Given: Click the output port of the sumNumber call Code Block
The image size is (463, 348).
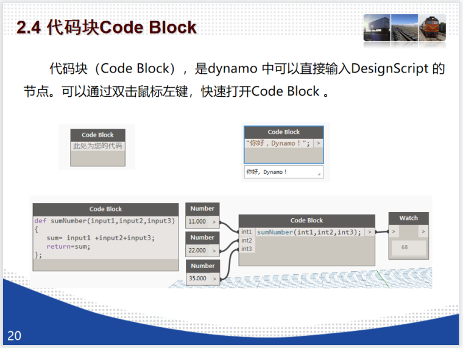Looking at the screenshot, I should pos(369,232).
